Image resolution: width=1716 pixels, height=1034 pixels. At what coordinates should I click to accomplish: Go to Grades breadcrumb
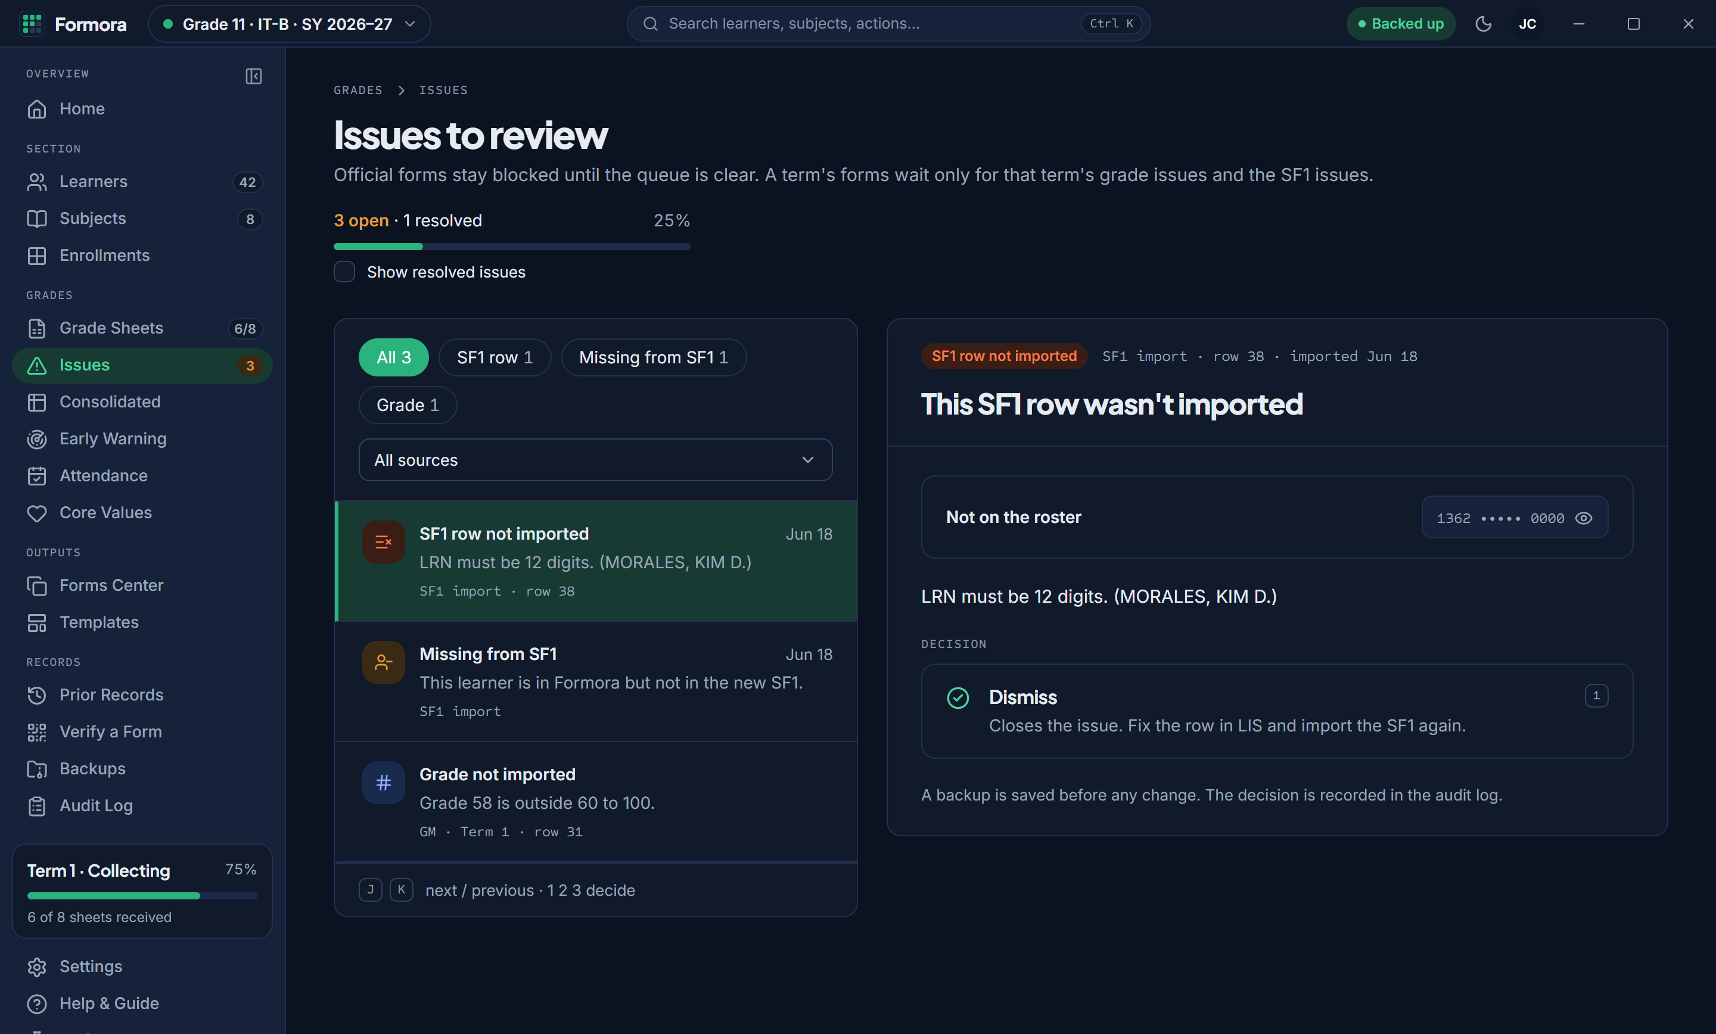(x=358, y=90)
